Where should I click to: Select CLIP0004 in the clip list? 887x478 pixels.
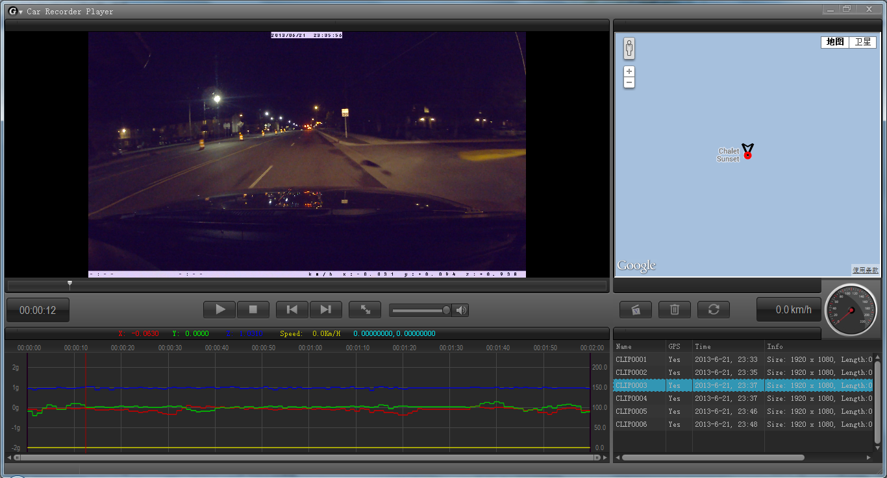pyautogui.click(x=631, y=398)
